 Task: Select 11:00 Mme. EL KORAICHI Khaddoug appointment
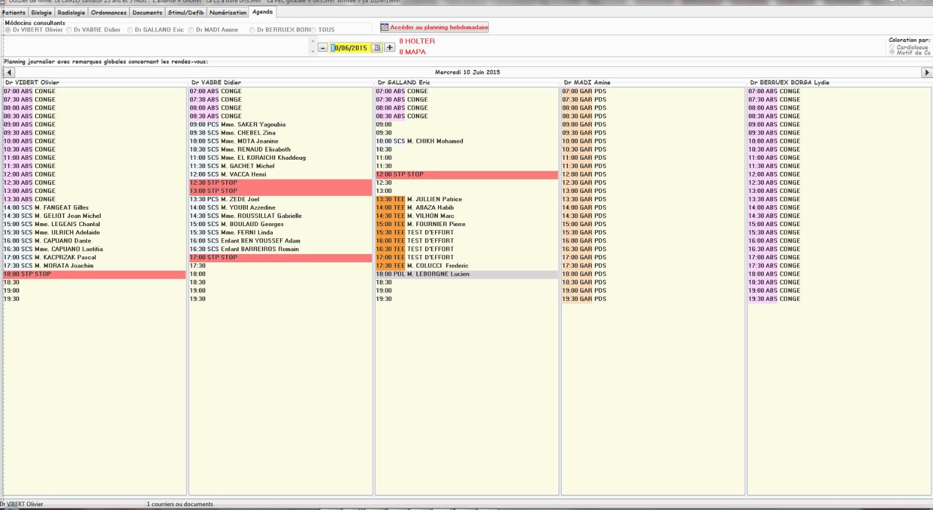(280, 157)
